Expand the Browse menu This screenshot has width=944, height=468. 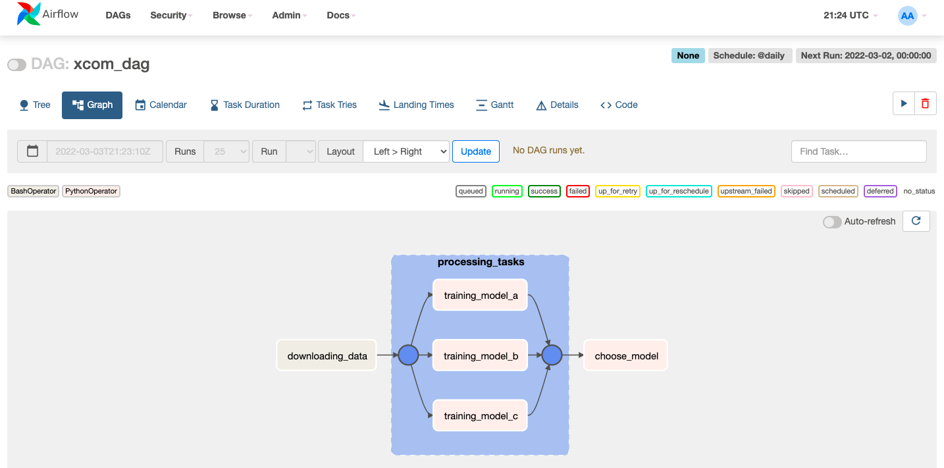[x=232, y=15]
